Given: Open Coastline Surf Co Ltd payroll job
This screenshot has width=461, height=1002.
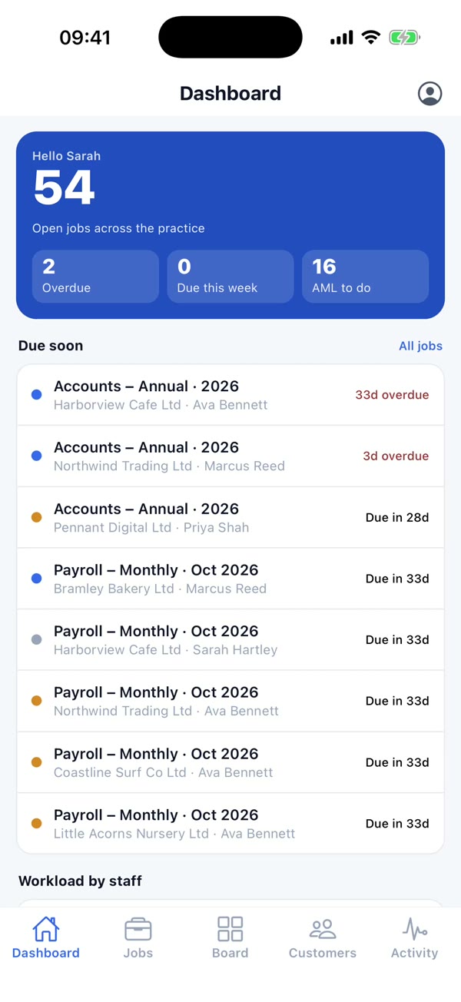Looking at the screenshot, I should [230, 763].
